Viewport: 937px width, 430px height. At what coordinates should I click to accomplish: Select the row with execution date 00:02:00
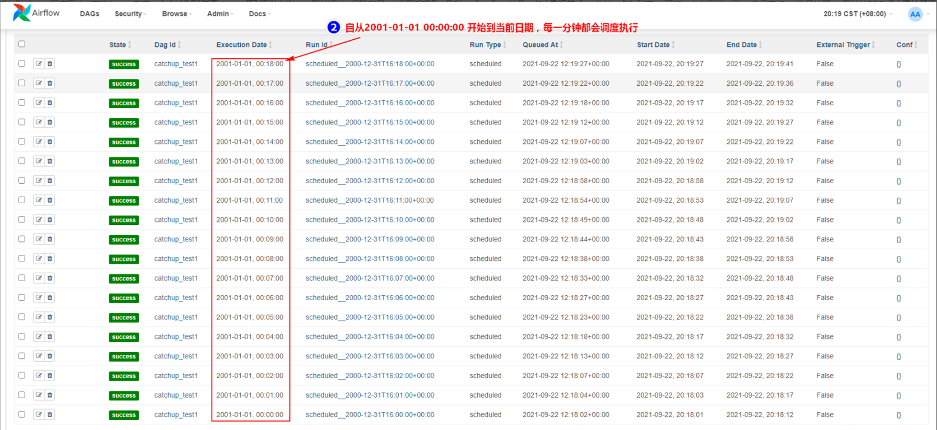22,375
